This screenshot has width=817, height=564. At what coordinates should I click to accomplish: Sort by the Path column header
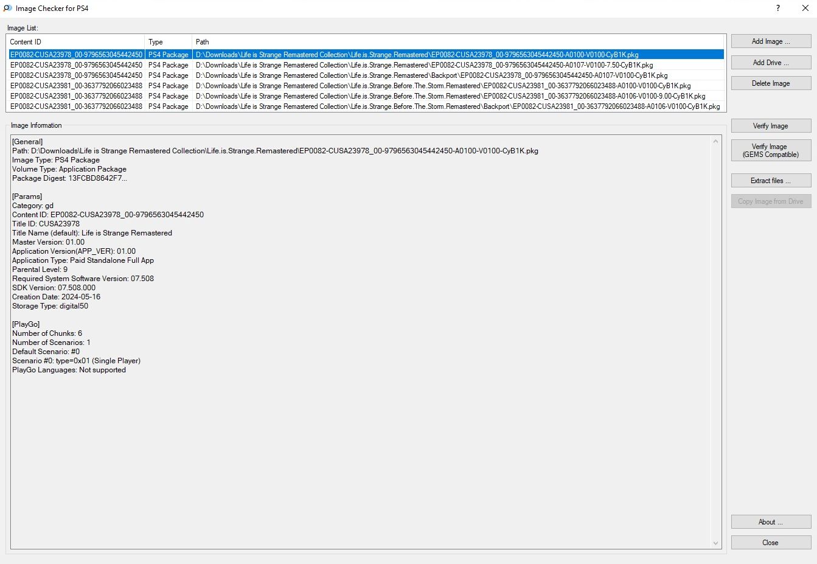coord(459,42)
